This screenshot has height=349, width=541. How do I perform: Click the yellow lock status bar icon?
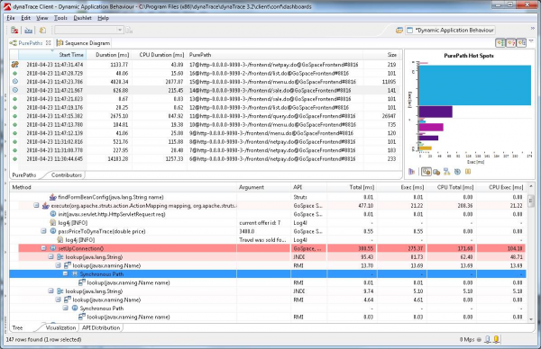click(x=497, y=339)
